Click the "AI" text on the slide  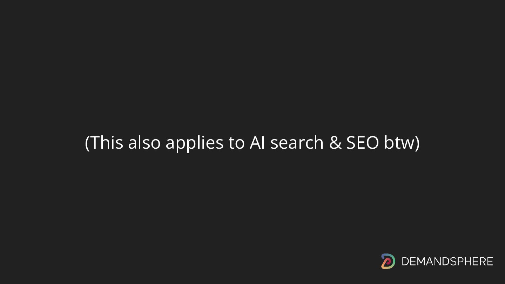point(257,142)
